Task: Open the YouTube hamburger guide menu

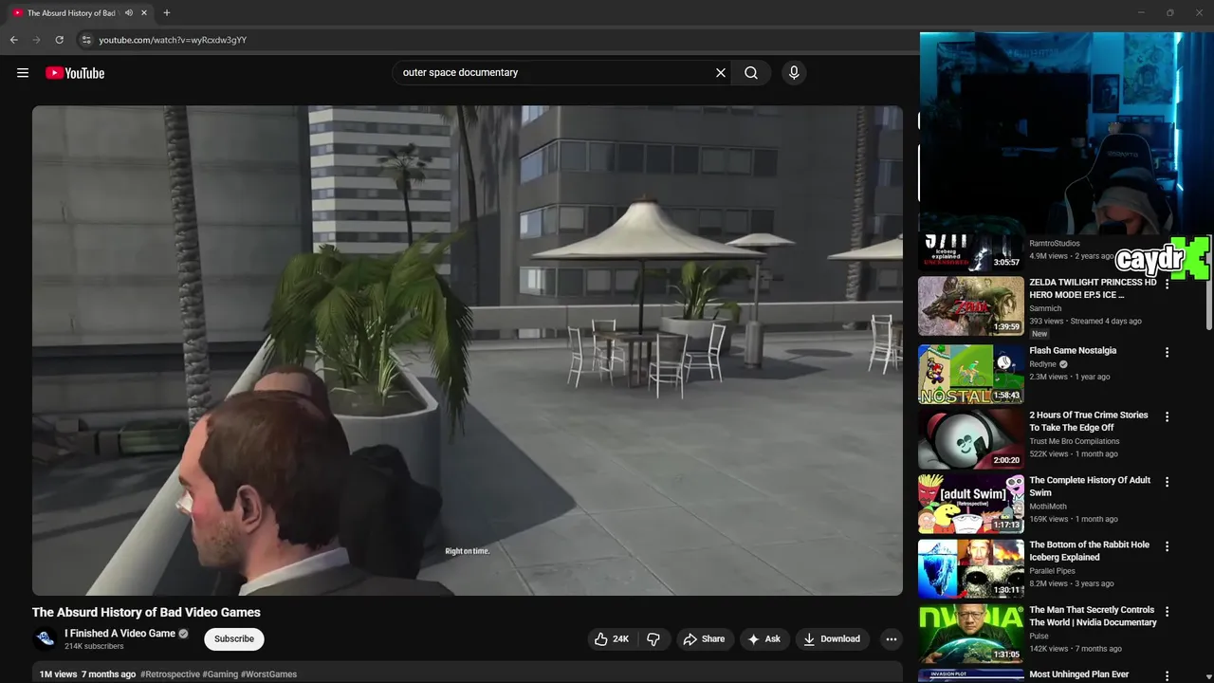Action: click(23, 73)
